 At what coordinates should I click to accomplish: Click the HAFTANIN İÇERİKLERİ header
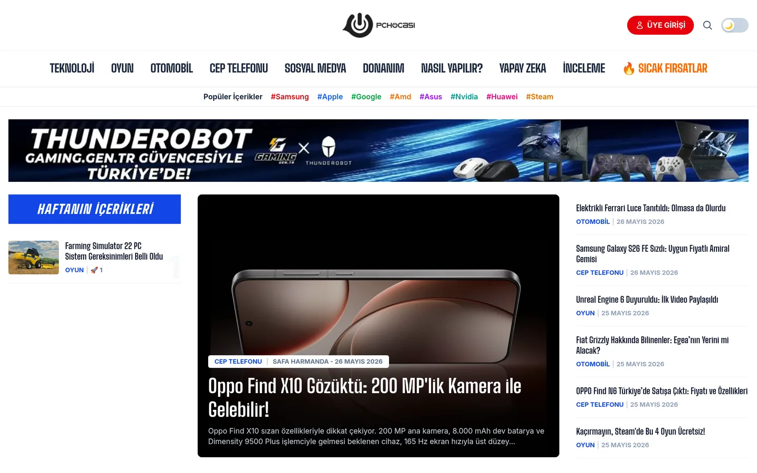click(x=95, y=209)
